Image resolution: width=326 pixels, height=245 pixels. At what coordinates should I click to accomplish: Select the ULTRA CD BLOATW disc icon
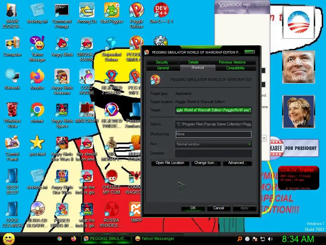tap(37, 215)
